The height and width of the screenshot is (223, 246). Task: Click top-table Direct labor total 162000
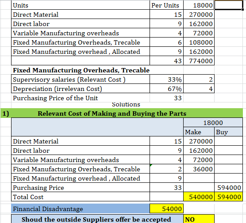click(x=199, y=24)
